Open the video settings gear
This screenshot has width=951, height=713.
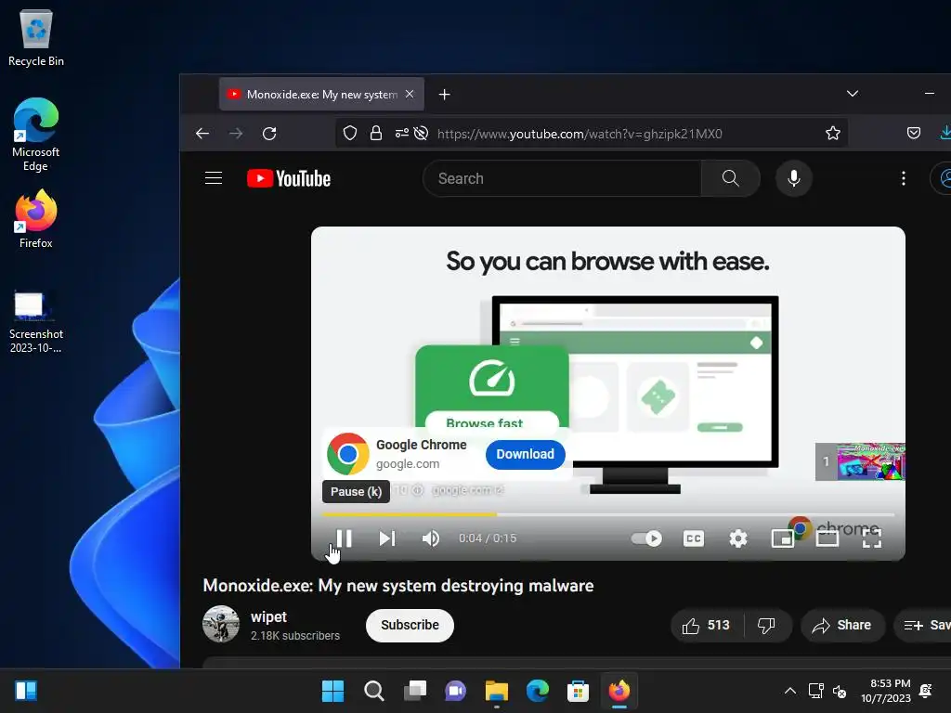pyautogui.click(x=738, y=538)
